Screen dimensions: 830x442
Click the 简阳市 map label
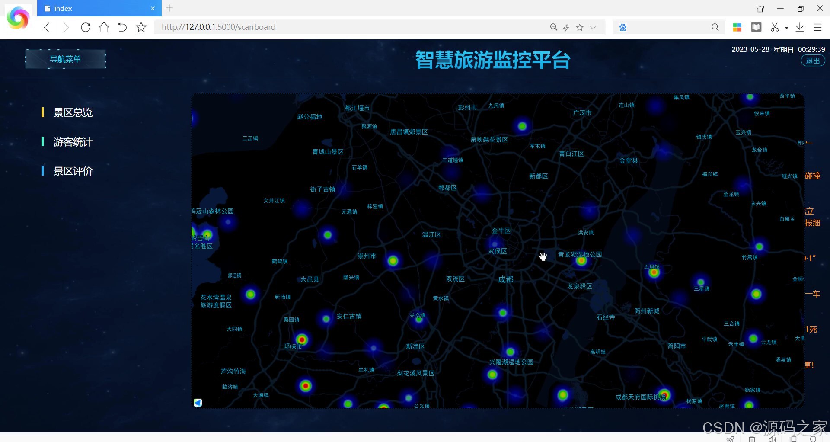[677, 346]
